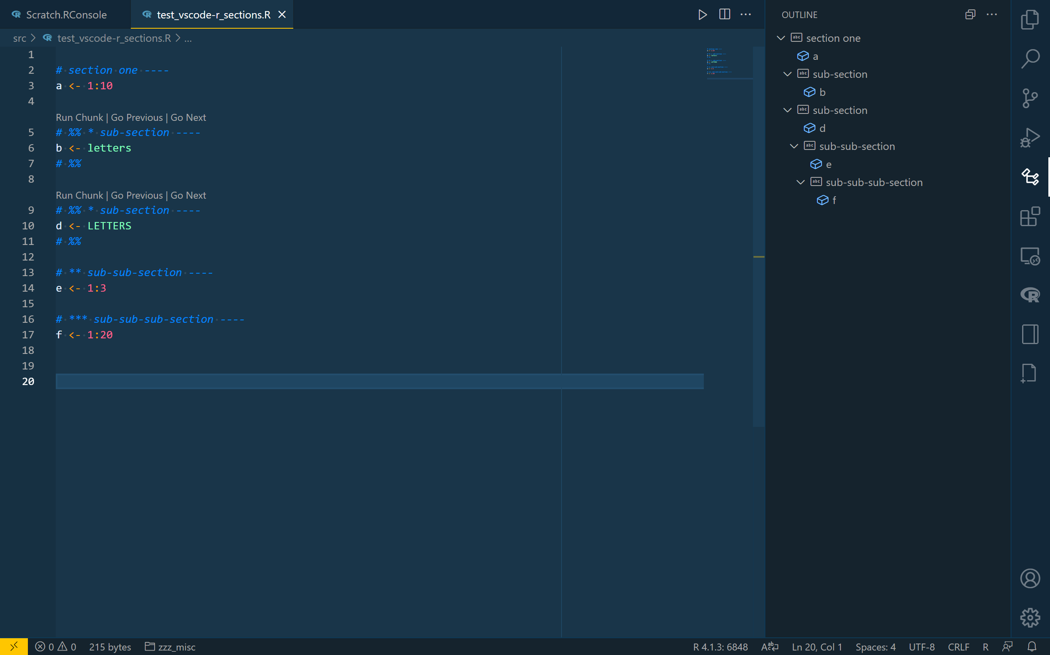This screenshot has width=1050, height=655.
Task: Open the Extensions view icon
Action: (x=1029, y=216)
